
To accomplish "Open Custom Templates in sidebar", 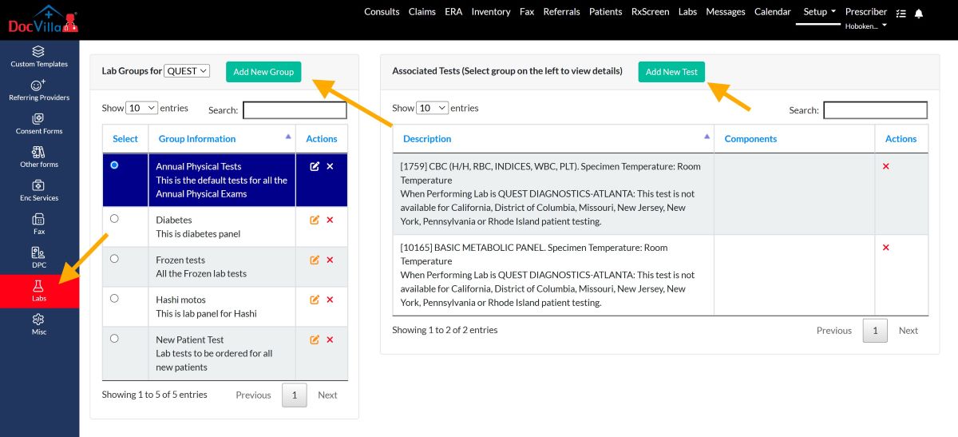I will [x=39, y=57].
